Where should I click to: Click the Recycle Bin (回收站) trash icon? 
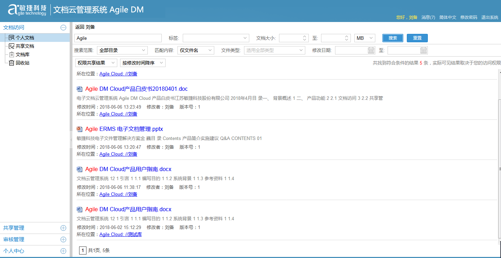[x=12, y=63]
